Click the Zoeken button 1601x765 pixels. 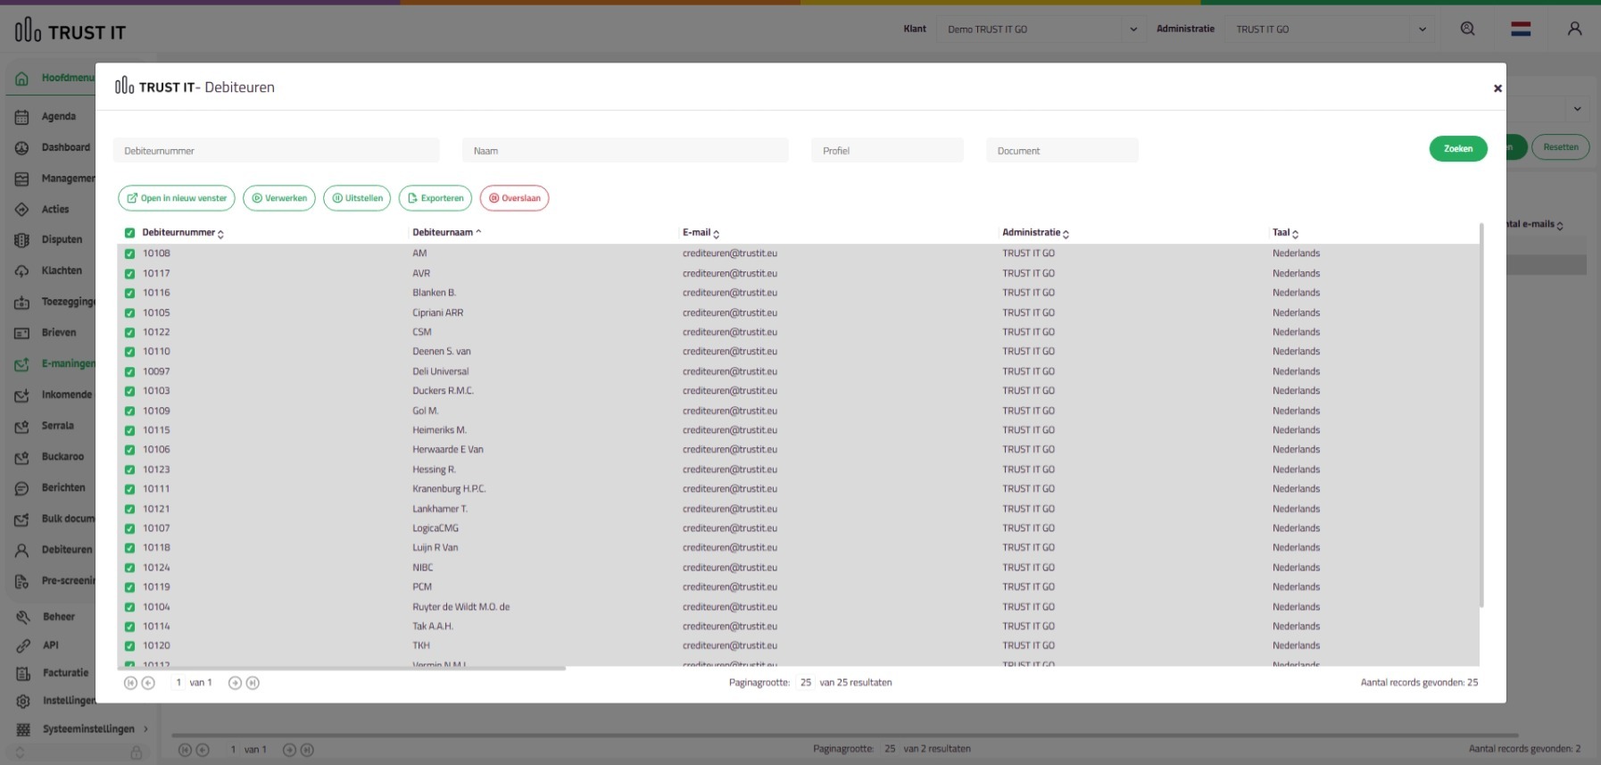(x=1458, y=149)
